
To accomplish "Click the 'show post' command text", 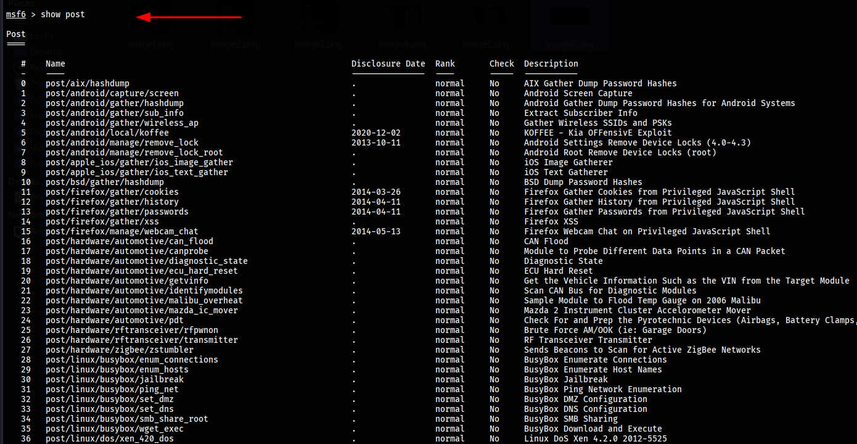I will pyautogui.click(x=62, y=14).
